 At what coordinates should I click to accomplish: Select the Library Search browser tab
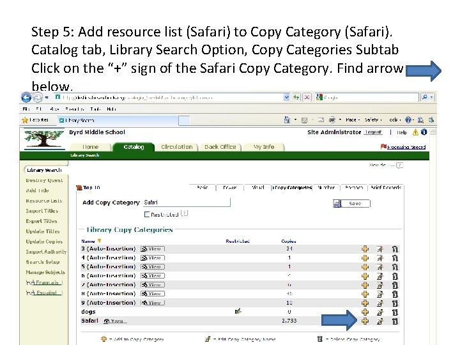tap(118, 120)
